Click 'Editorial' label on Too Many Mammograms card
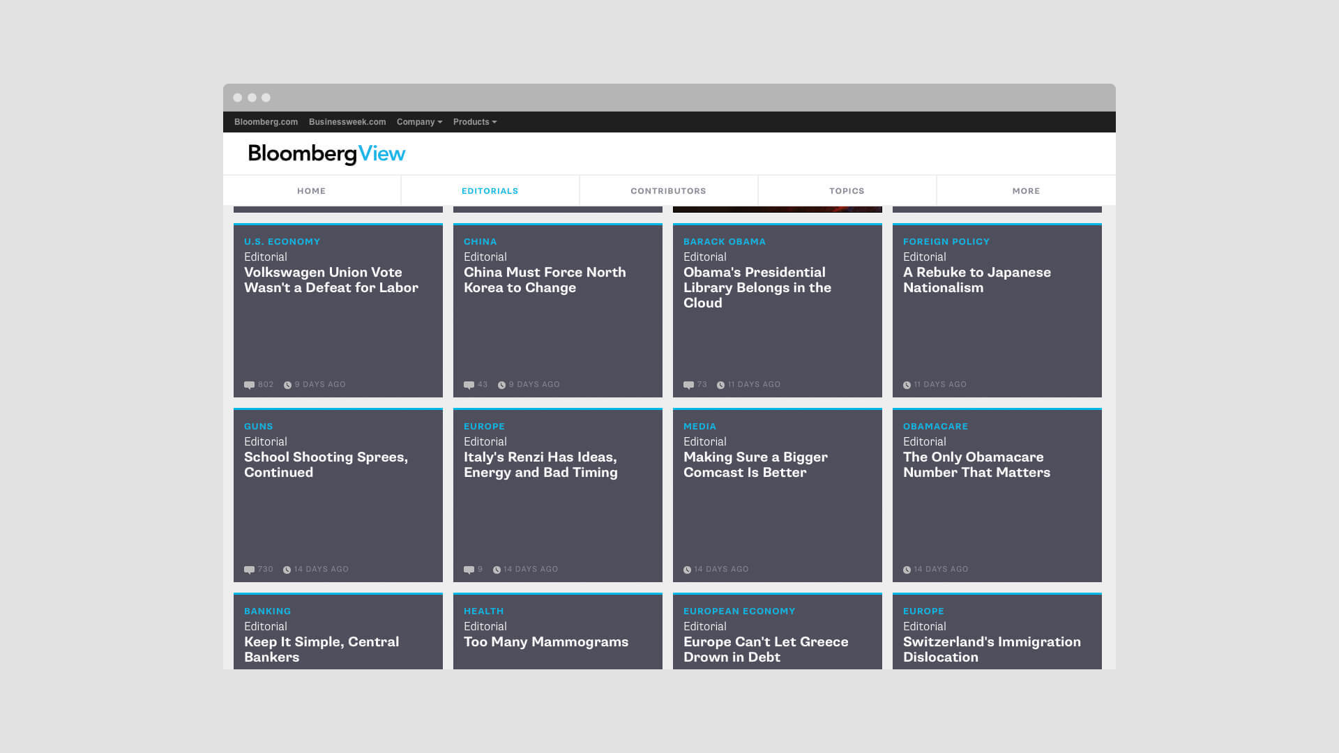 pos(485,627)
